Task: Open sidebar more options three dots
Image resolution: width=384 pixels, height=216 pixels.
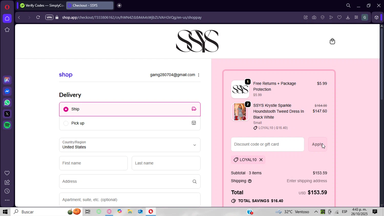Action: (7, 200)
